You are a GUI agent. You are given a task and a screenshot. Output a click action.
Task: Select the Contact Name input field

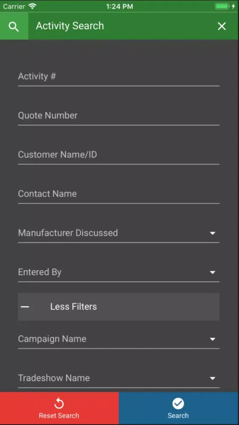[118, 194]
